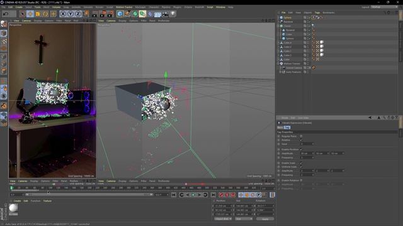Open Edit Render Settings icon
The height and width of the screenshot is (226, 403).
tap(111, 14)
